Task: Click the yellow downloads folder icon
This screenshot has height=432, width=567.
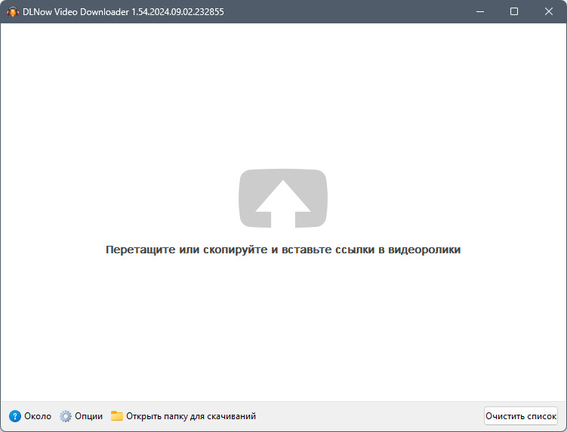Action: 117,415
